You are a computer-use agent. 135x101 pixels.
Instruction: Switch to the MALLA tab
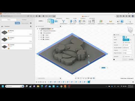[67, 18]
